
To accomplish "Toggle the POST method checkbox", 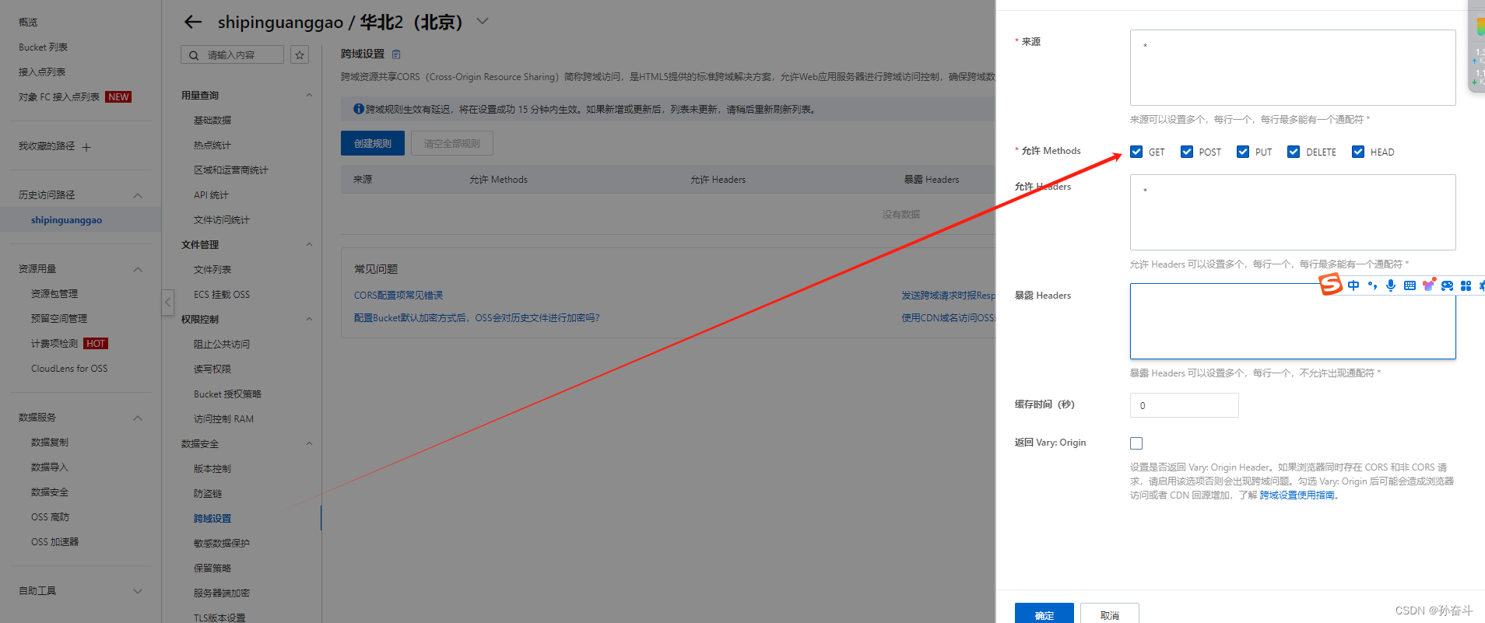I will [x=1187, y=152].
